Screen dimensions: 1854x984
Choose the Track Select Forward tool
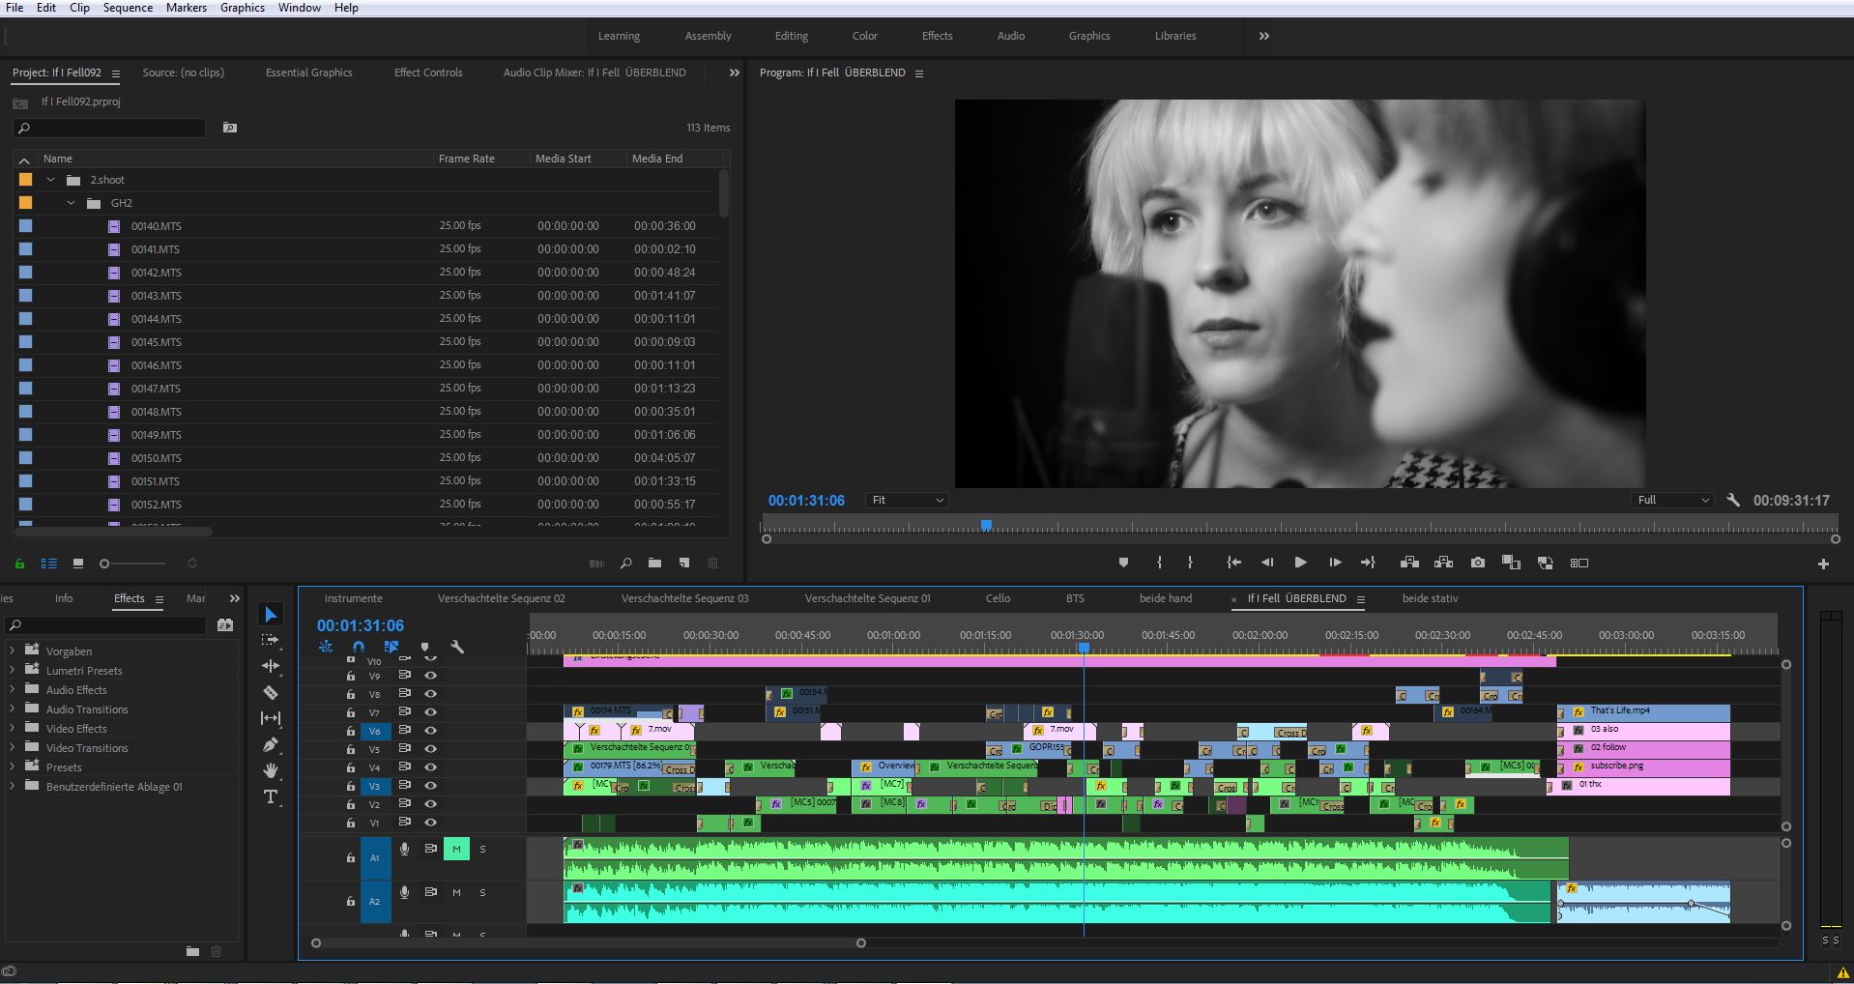pyautogui.click(x=271, y=640)
